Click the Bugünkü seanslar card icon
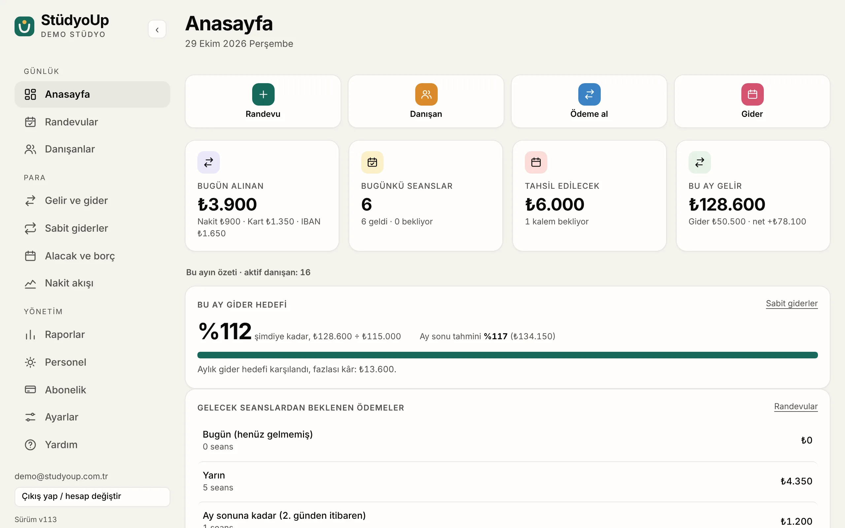The height and width of the screenshot is (528, 845). [372, 162]
